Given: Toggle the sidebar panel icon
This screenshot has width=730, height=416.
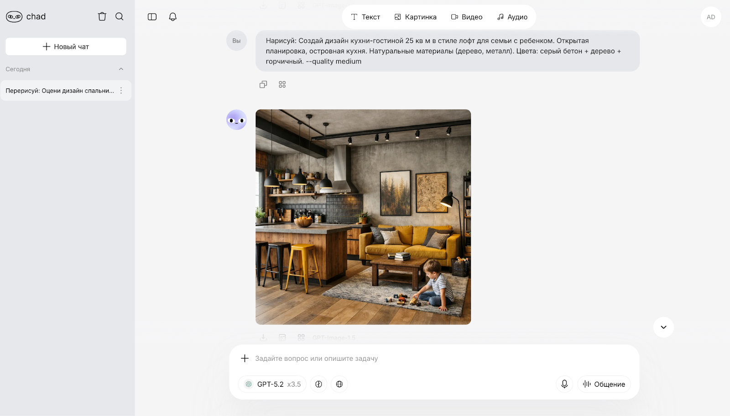Looking at the screenshot, I should click(x=152, y=17).
